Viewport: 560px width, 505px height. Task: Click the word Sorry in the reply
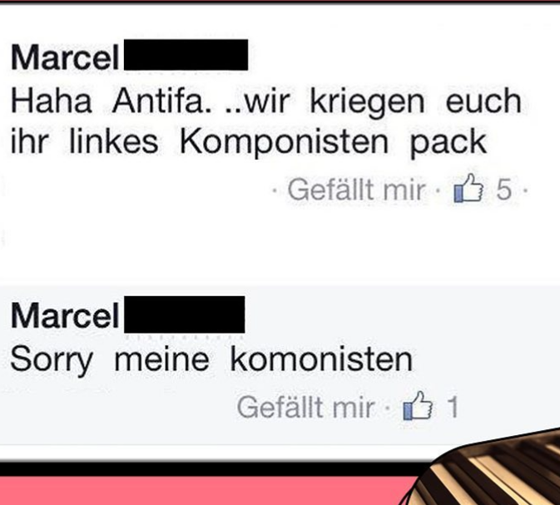point(52,361)
